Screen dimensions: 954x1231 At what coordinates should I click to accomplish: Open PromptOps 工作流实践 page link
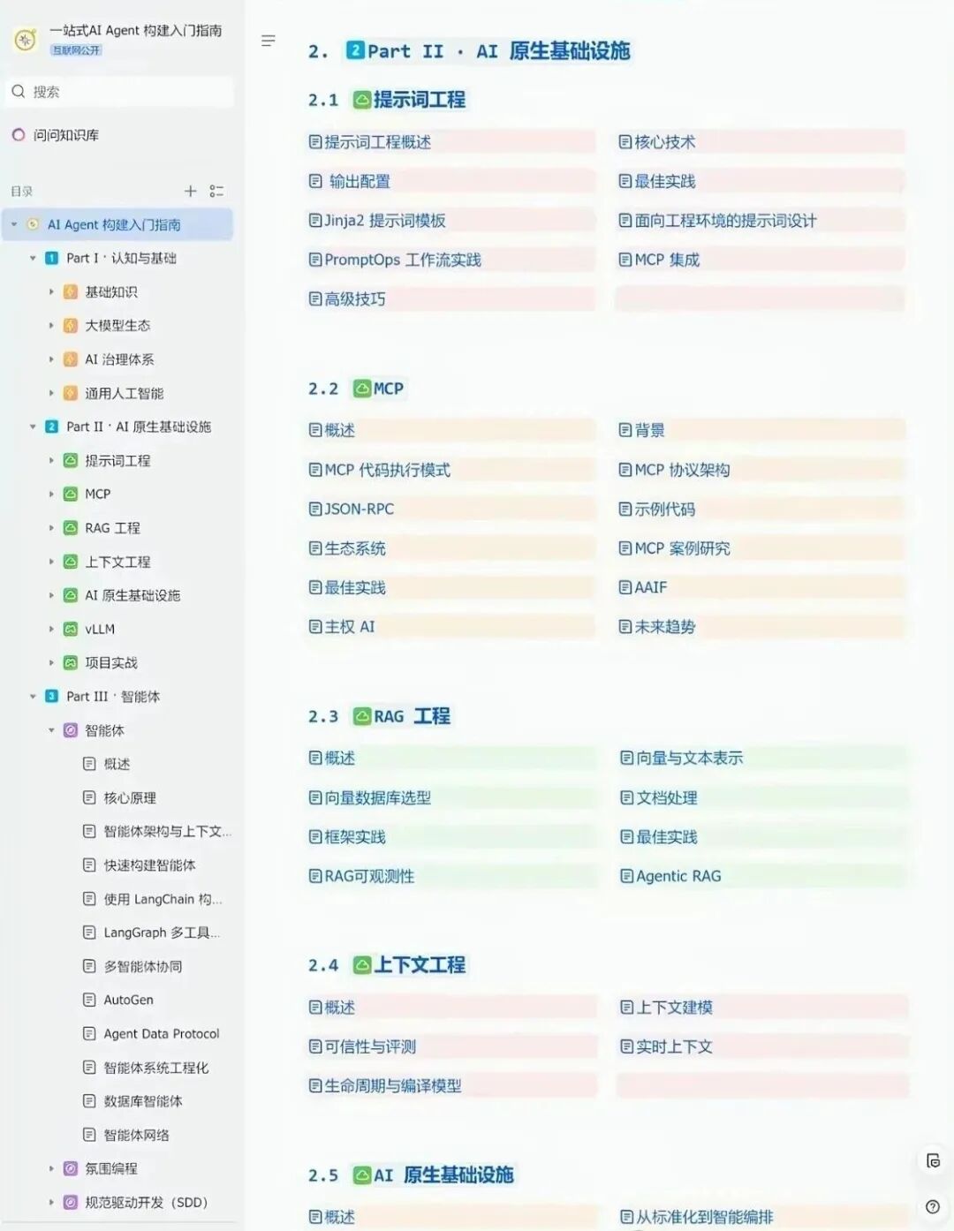coord(402,260)
